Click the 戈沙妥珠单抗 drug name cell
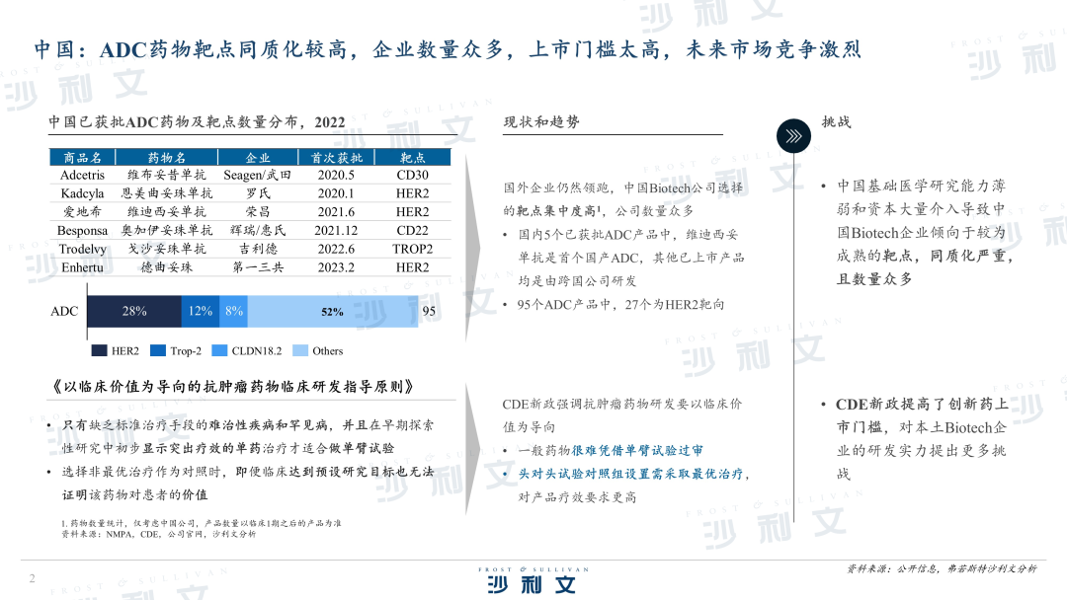 coord(167,249)
